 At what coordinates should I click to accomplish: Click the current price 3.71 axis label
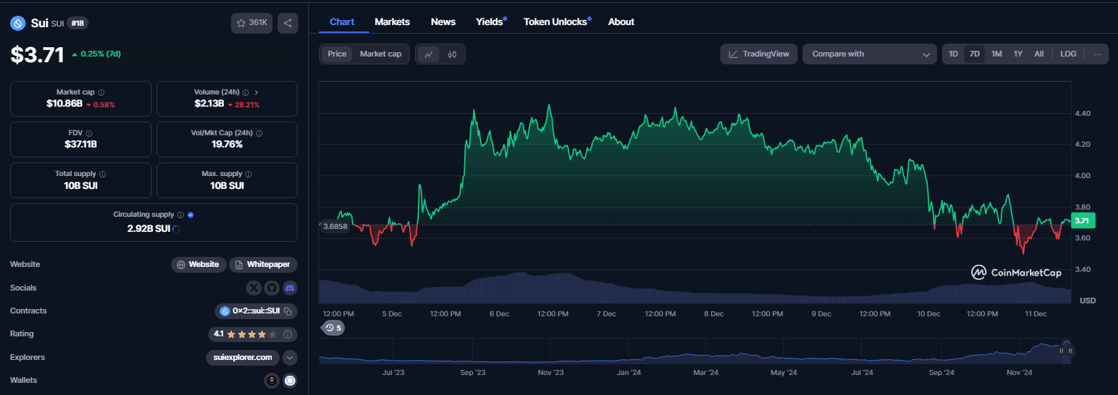pyautogui.click(x=1083, y=220)
